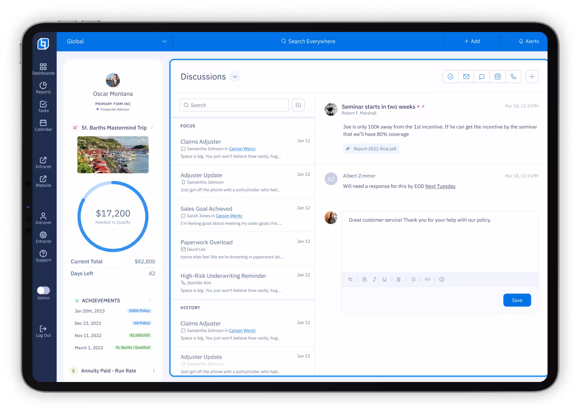The height and width of the screenshot is (414, 580).
Task: Open the emoji picker in the editor
Action: pyautogui.click(x=441, y=280)
